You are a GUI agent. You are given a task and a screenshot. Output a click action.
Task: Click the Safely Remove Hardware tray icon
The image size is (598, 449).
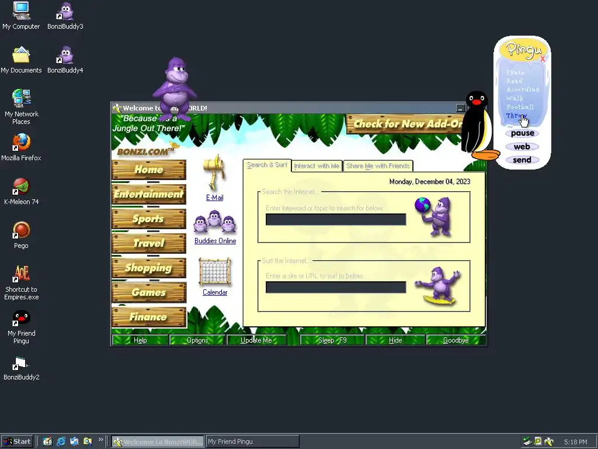pos(527,442)
